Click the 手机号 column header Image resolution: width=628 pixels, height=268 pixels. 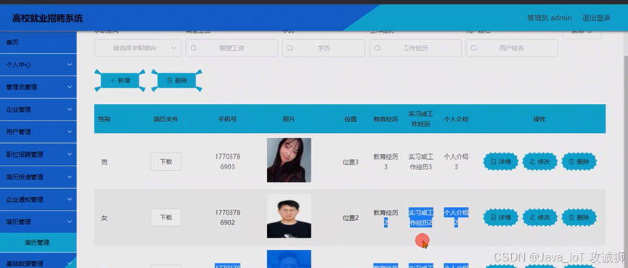[227, 119]
